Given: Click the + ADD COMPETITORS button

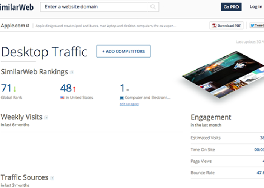Looking at the screenshot, I should (x=123, y=52).
